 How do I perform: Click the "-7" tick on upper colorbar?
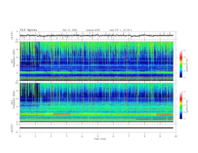[184, 77]
